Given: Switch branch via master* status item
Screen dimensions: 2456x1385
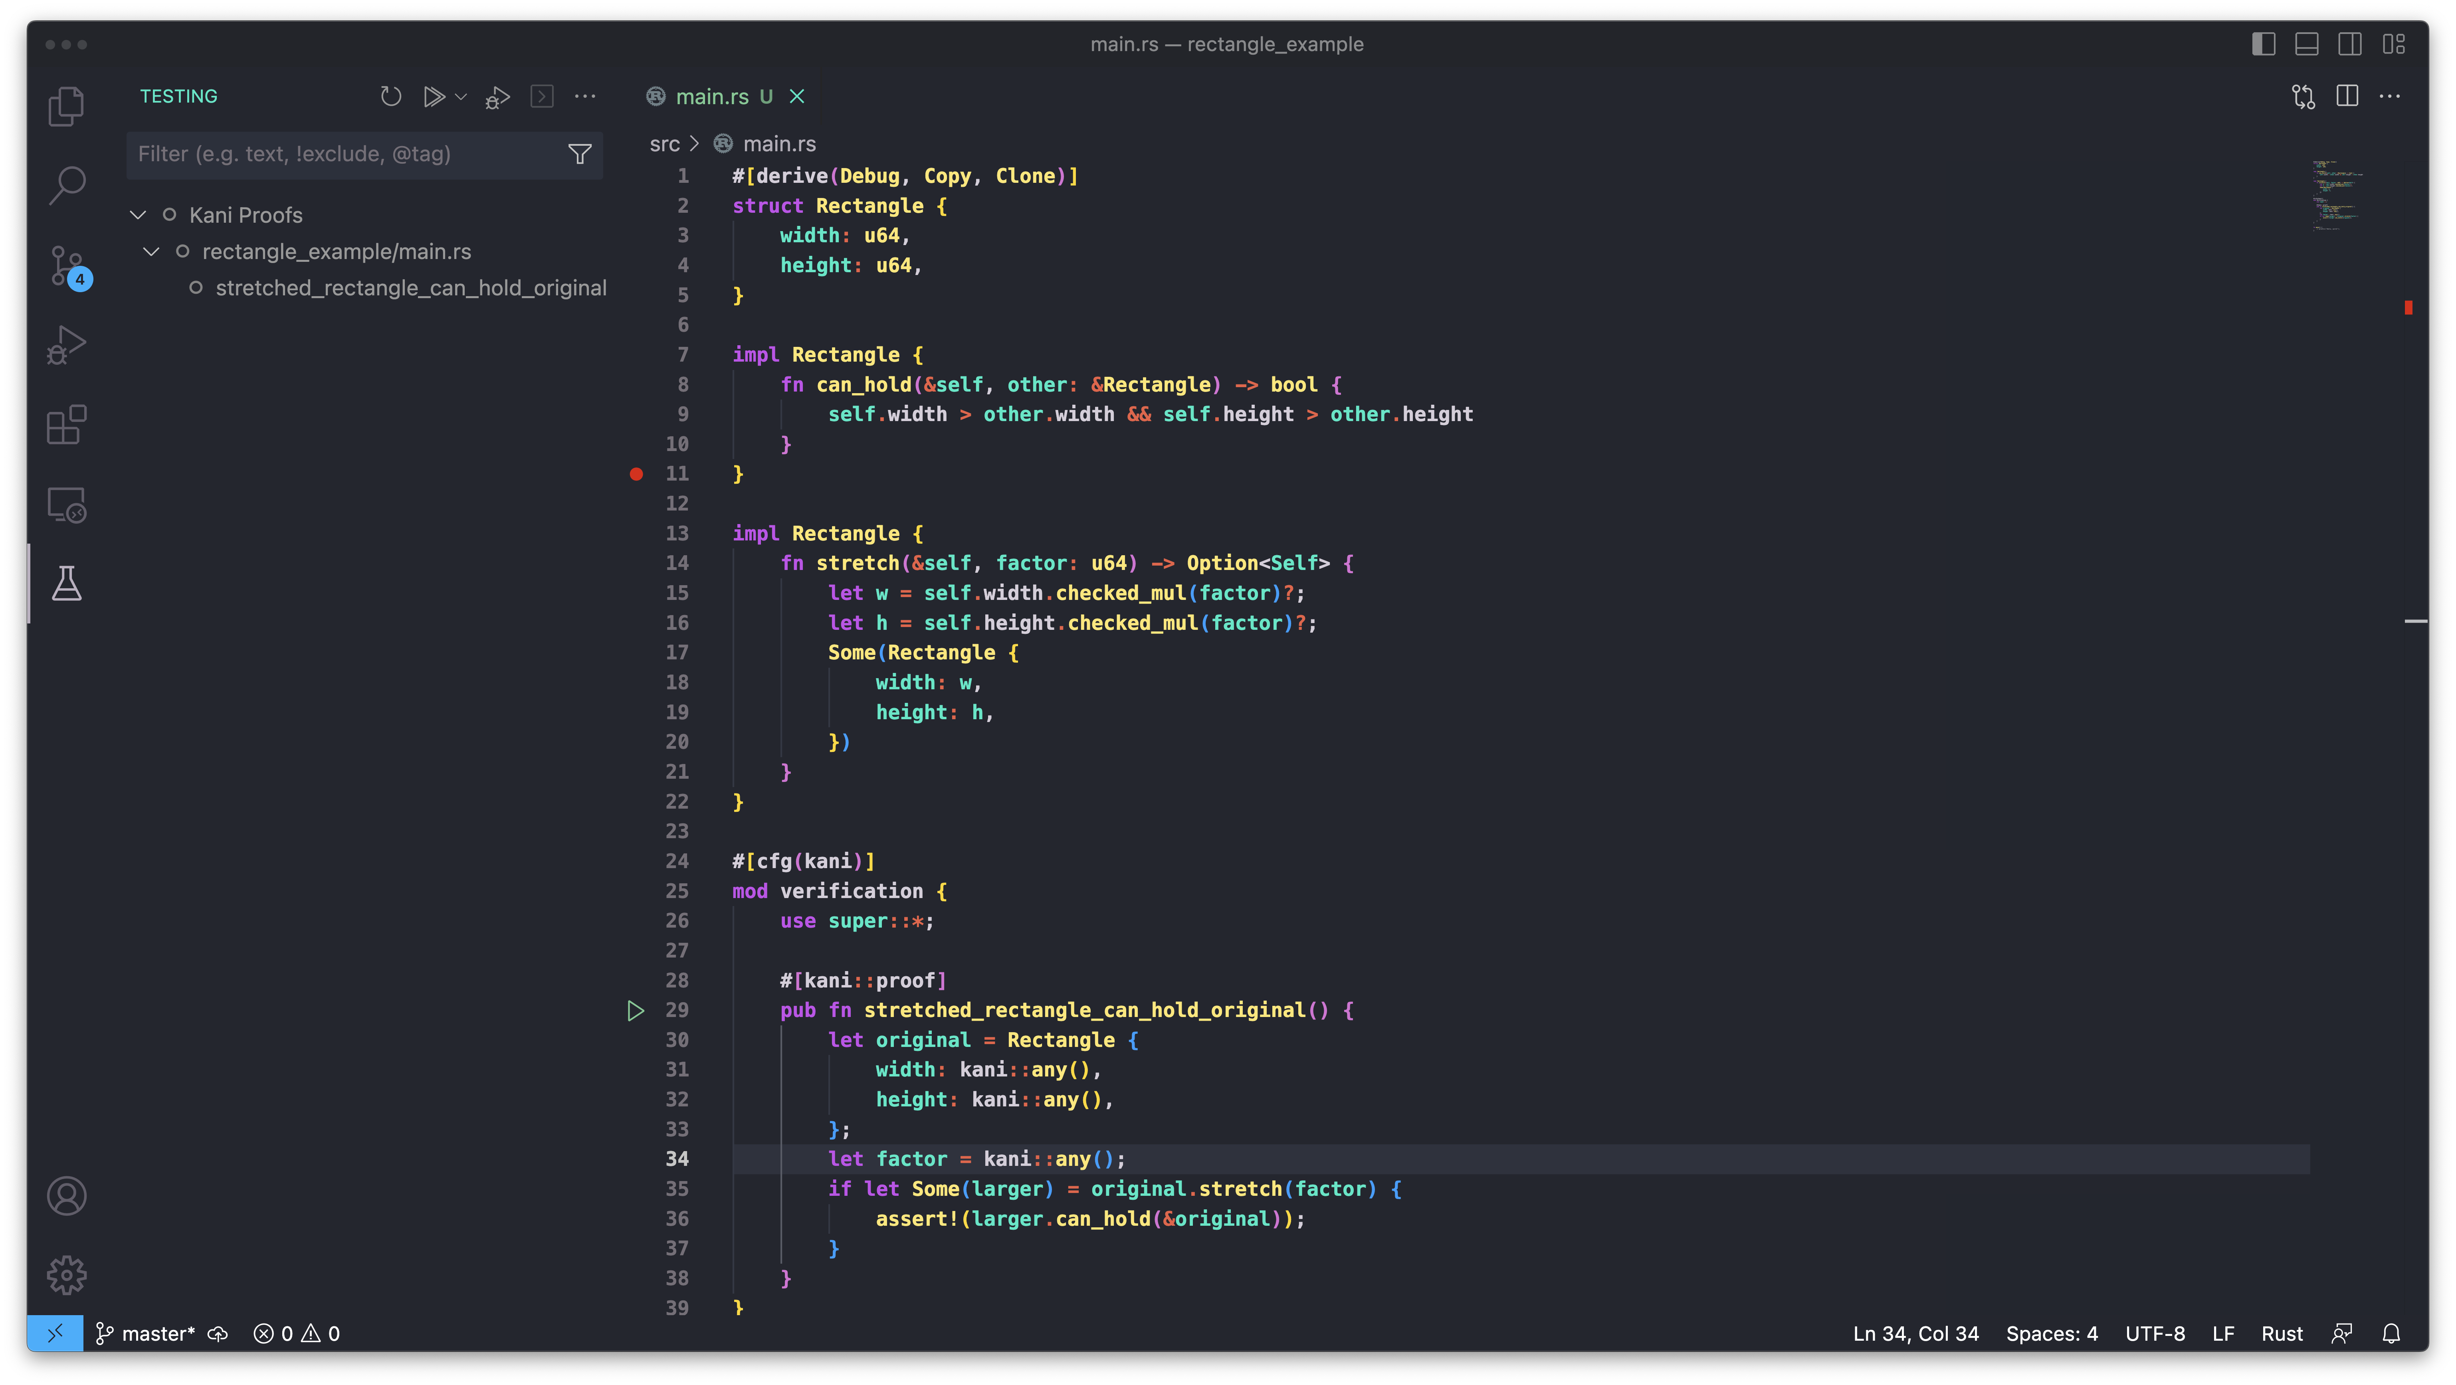Looking at the screenshot, I should 146,1334.
